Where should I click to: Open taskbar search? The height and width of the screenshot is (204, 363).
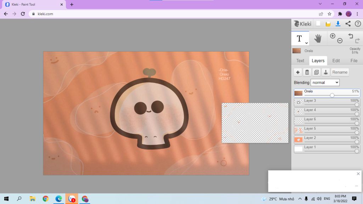click(x=19, y=199)
